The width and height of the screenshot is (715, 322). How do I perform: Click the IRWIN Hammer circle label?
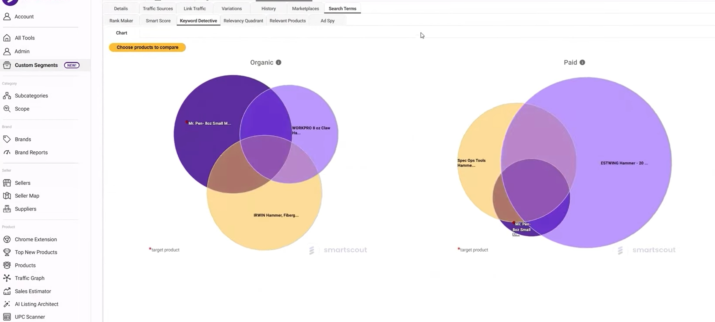point(276,215)
